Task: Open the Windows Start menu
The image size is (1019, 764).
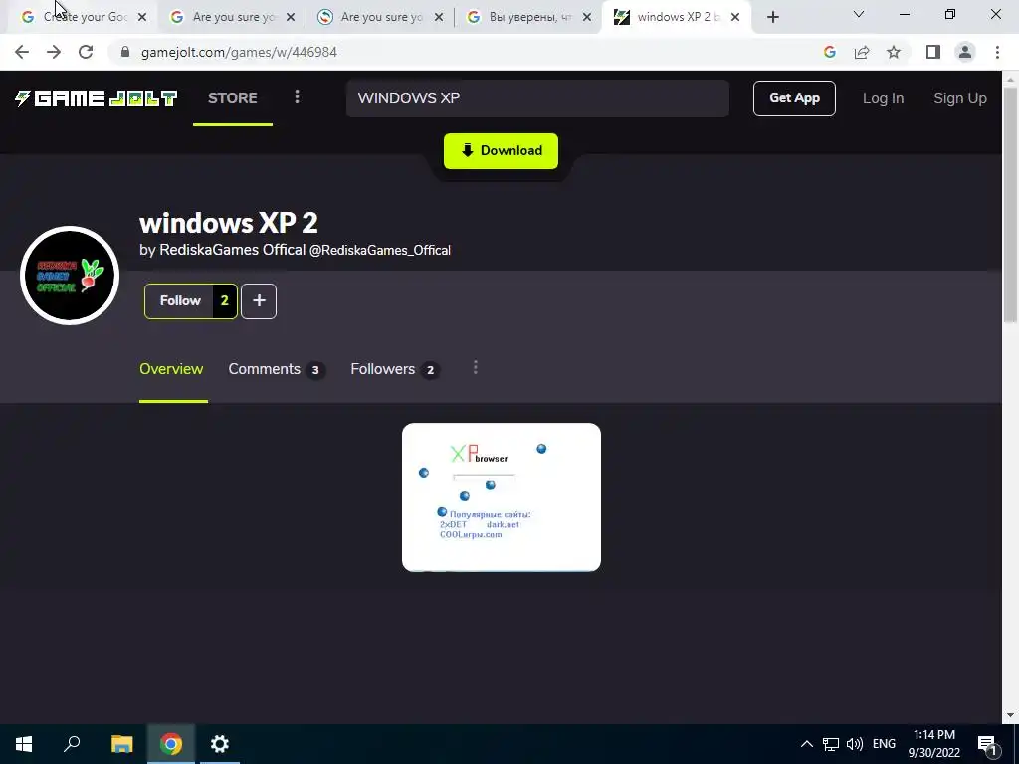Action: (24, 744)
